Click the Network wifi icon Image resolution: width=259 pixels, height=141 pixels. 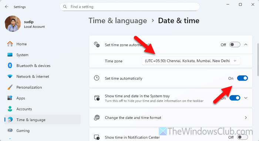(x=10, y=77)
